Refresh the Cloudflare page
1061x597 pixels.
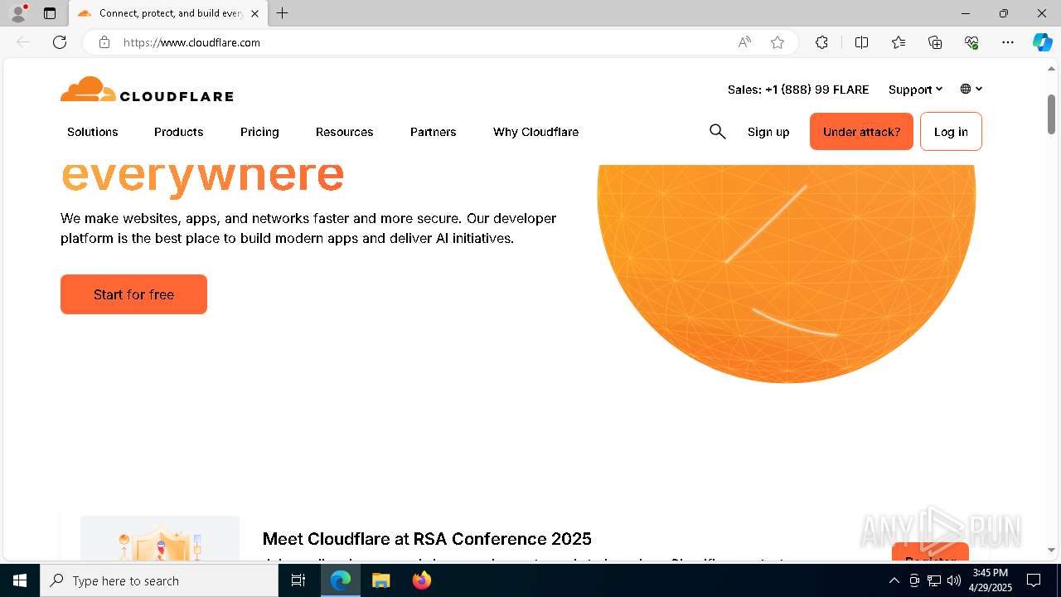[60, 42]
